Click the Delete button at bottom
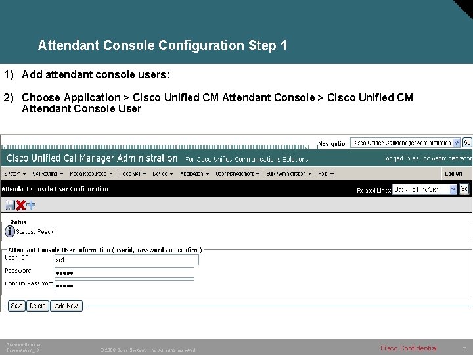 point(37,306)
